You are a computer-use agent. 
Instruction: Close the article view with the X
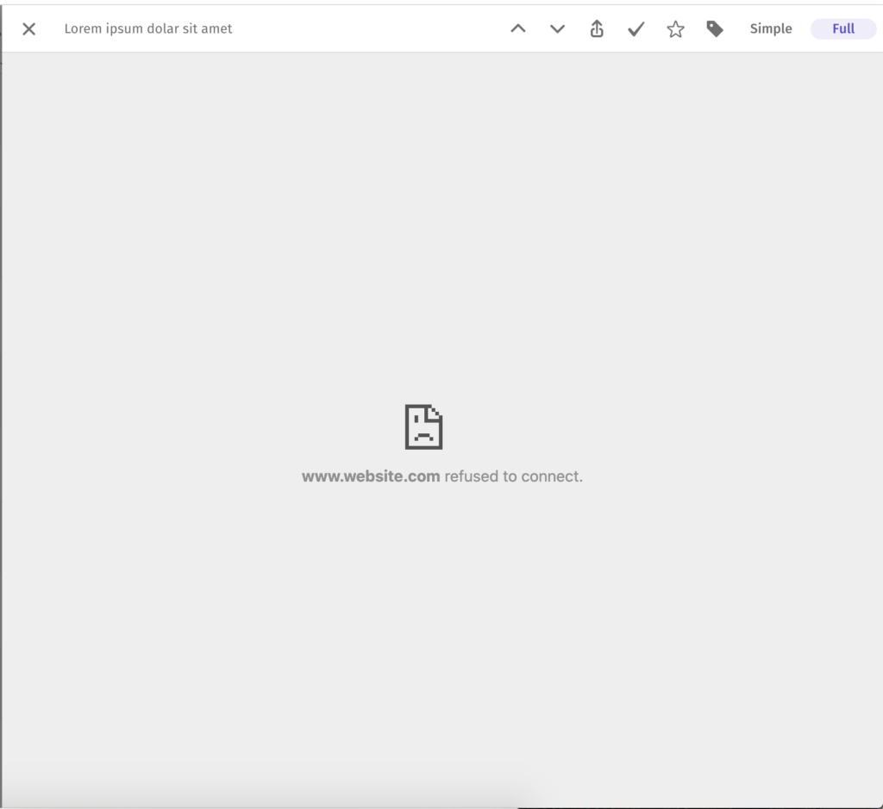point(28,28)
